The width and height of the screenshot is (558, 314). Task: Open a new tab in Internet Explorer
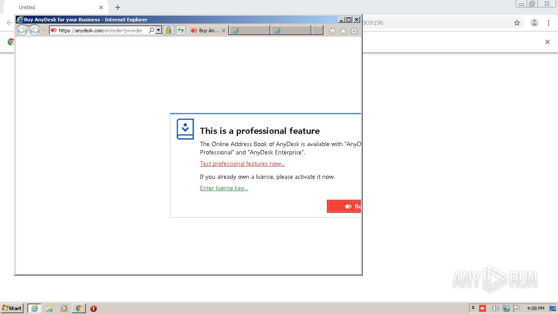coord(317,31)
